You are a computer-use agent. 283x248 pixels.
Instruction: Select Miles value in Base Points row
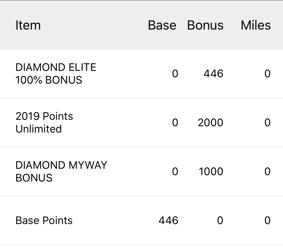[267, 220]
